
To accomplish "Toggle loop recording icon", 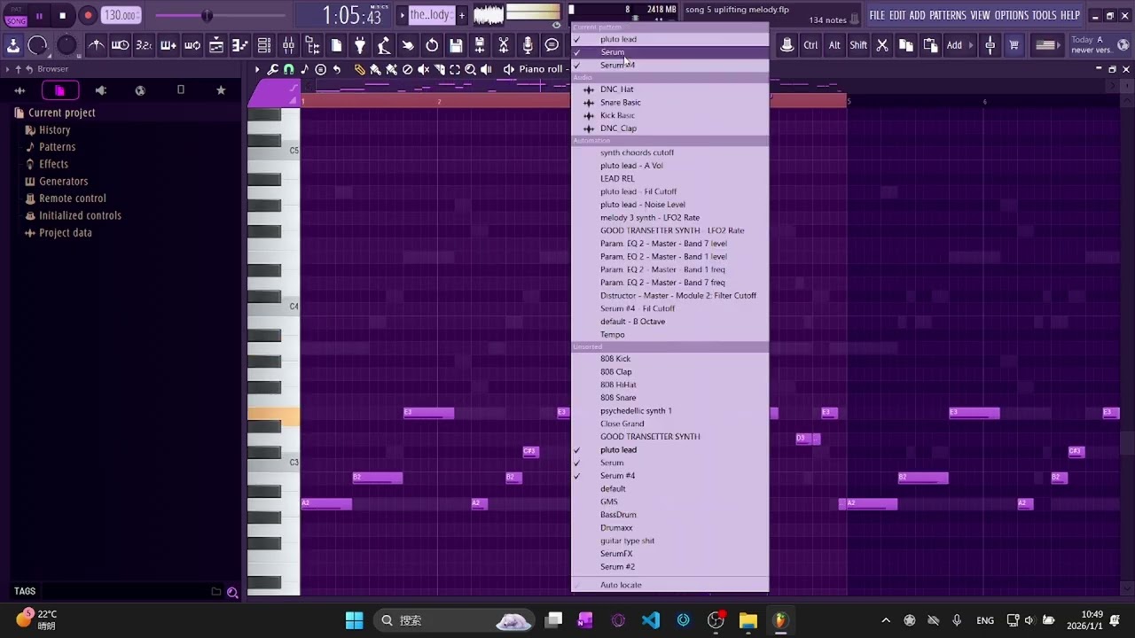I will (x=192, y=45).
